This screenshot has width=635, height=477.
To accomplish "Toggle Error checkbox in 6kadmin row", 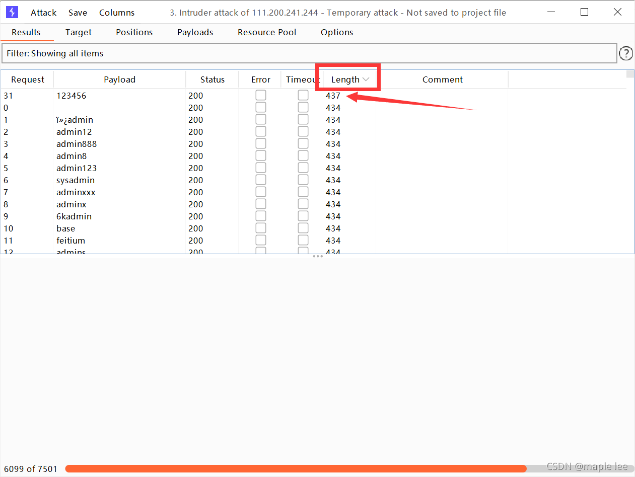I will [x=261, y=216].
